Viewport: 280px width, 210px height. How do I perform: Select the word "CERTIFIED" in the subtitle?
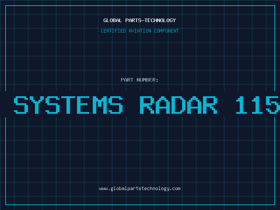[x=113, y=31]
